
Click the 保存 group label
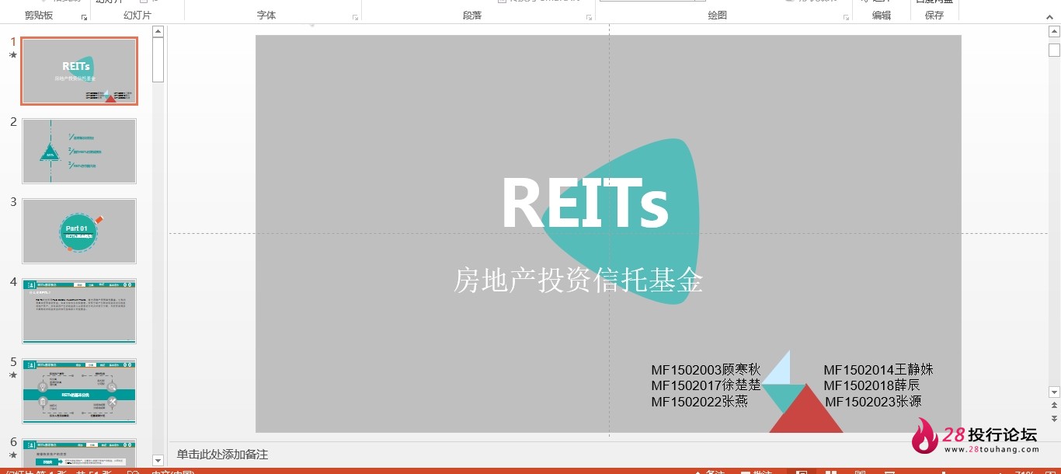coord(934,16)
